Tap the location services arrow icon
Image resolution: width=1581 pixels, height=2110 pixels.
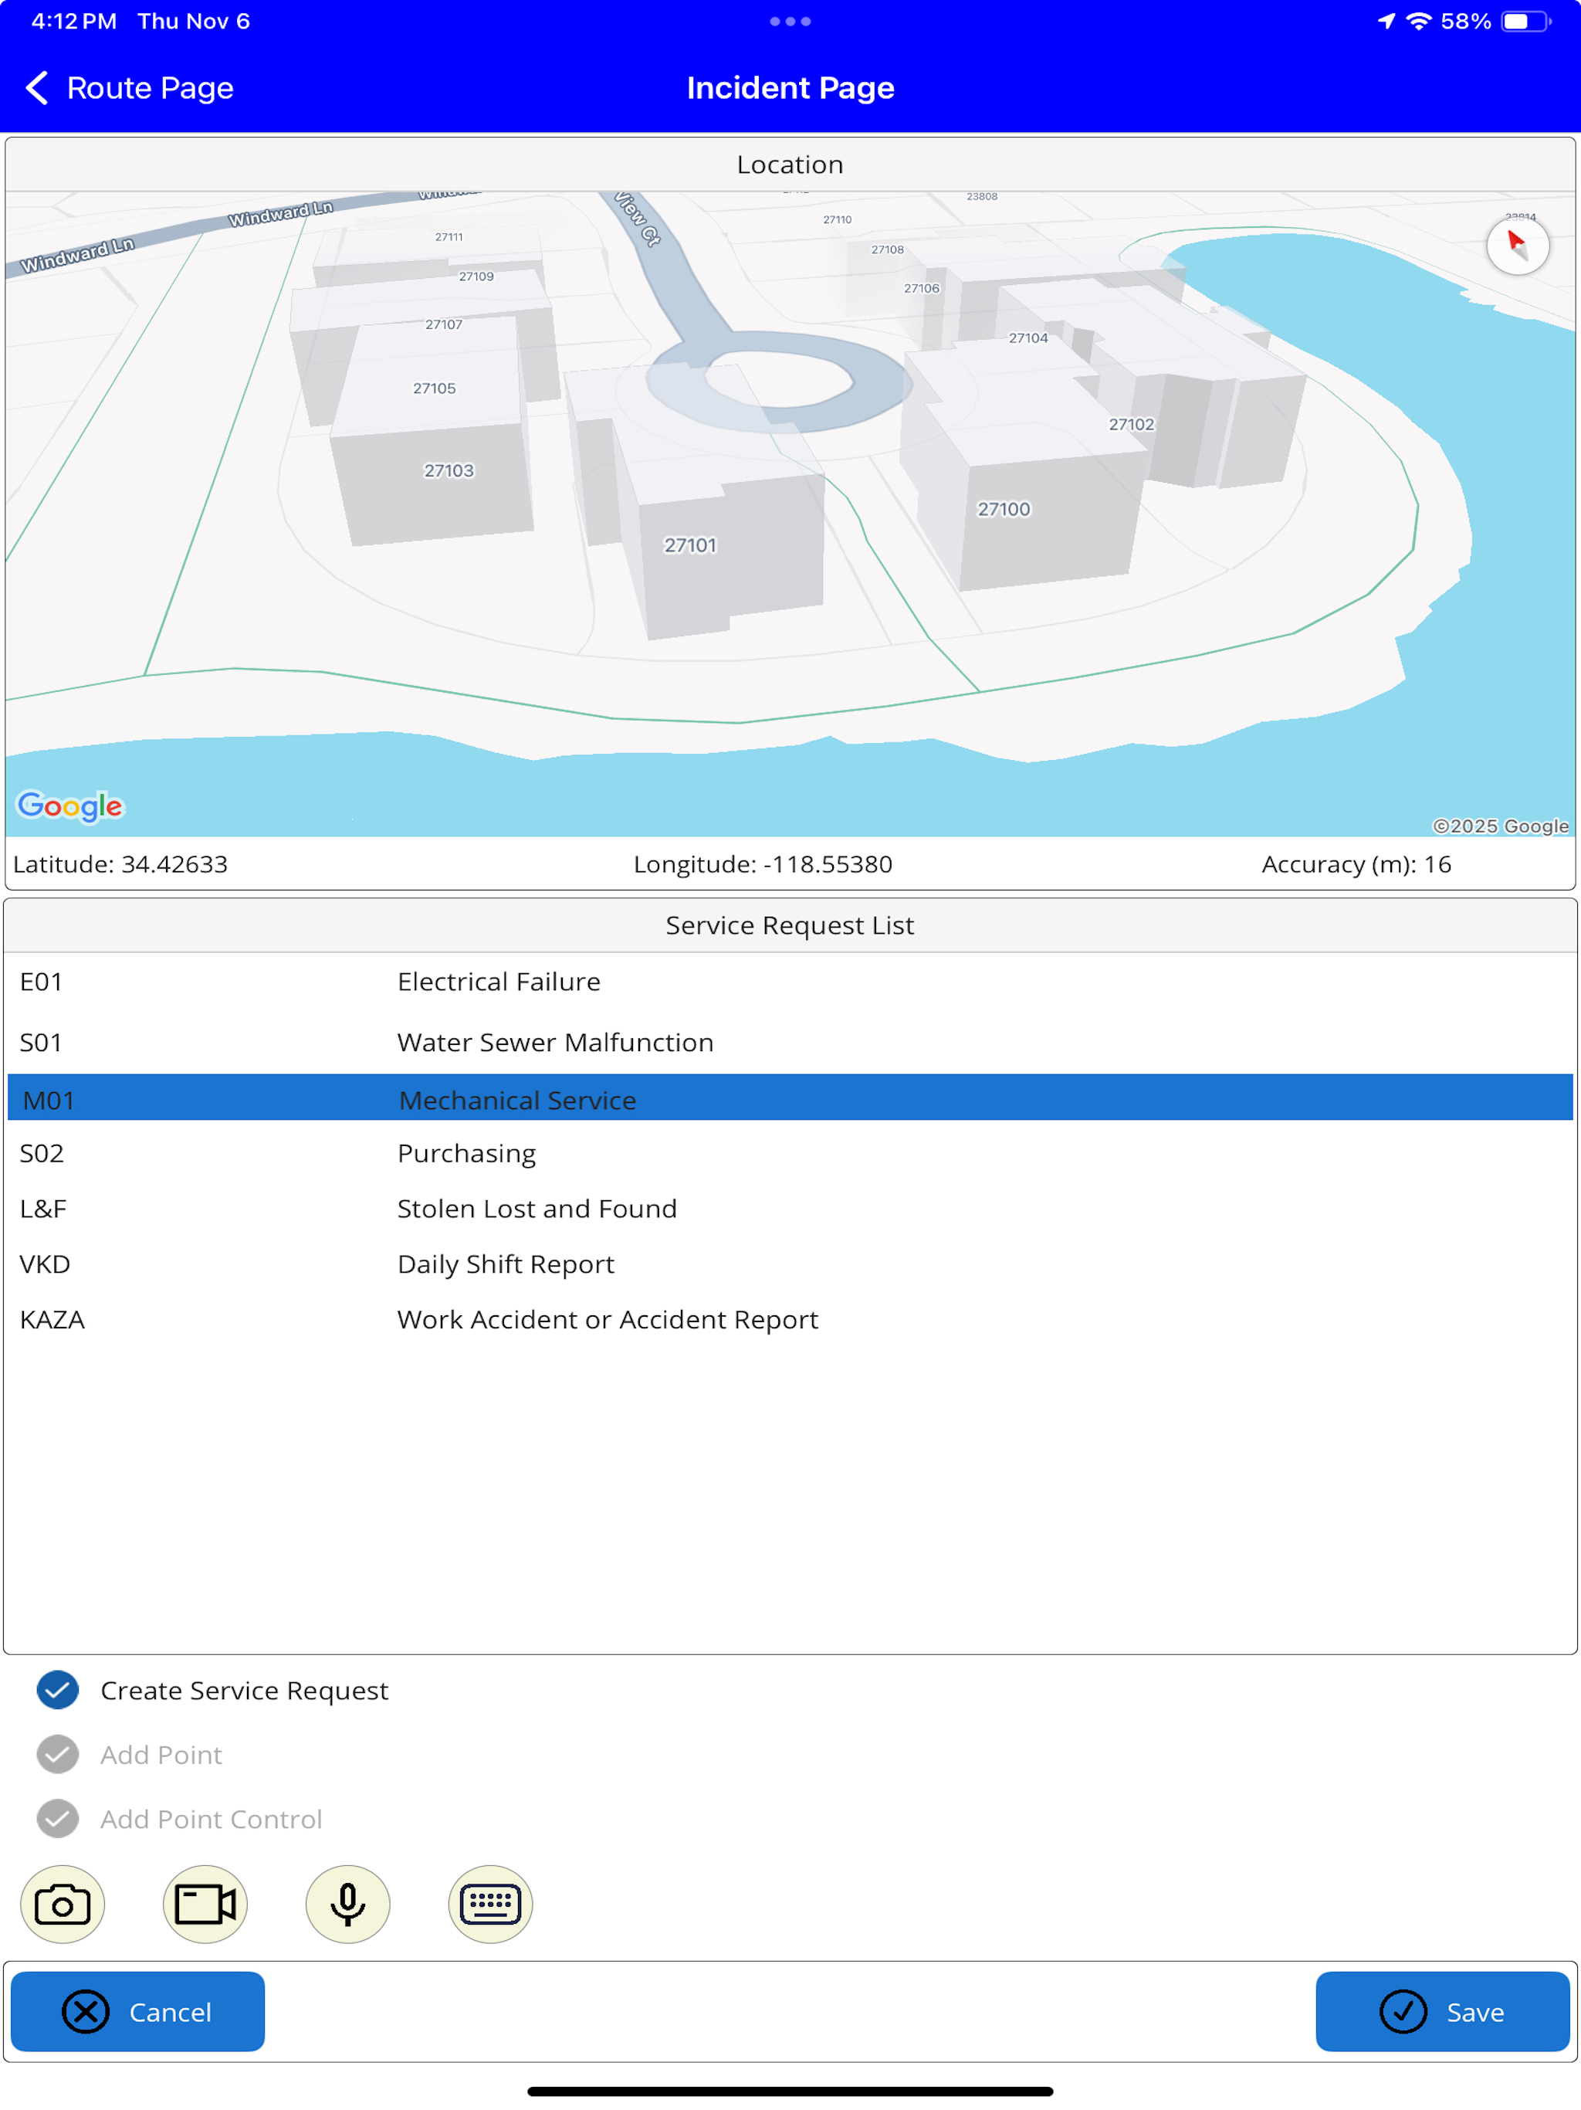(1386, 21)
